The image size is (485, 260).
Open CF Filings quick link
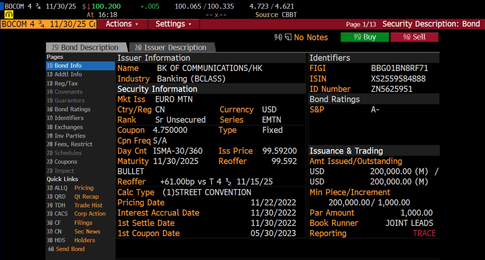(69, 223)
